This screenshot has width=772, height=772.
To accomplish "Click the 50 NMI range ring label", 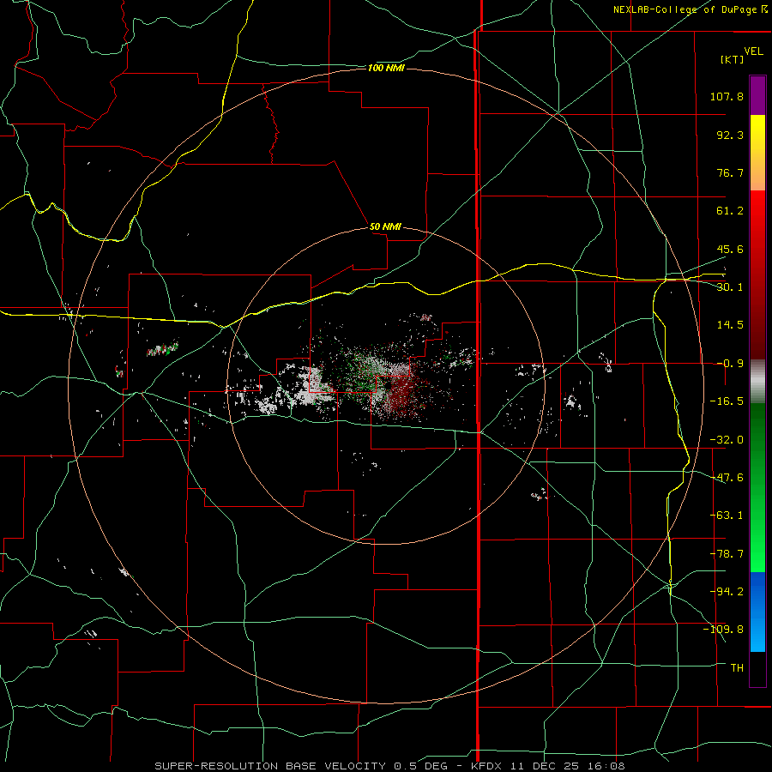I will (385, 227).
